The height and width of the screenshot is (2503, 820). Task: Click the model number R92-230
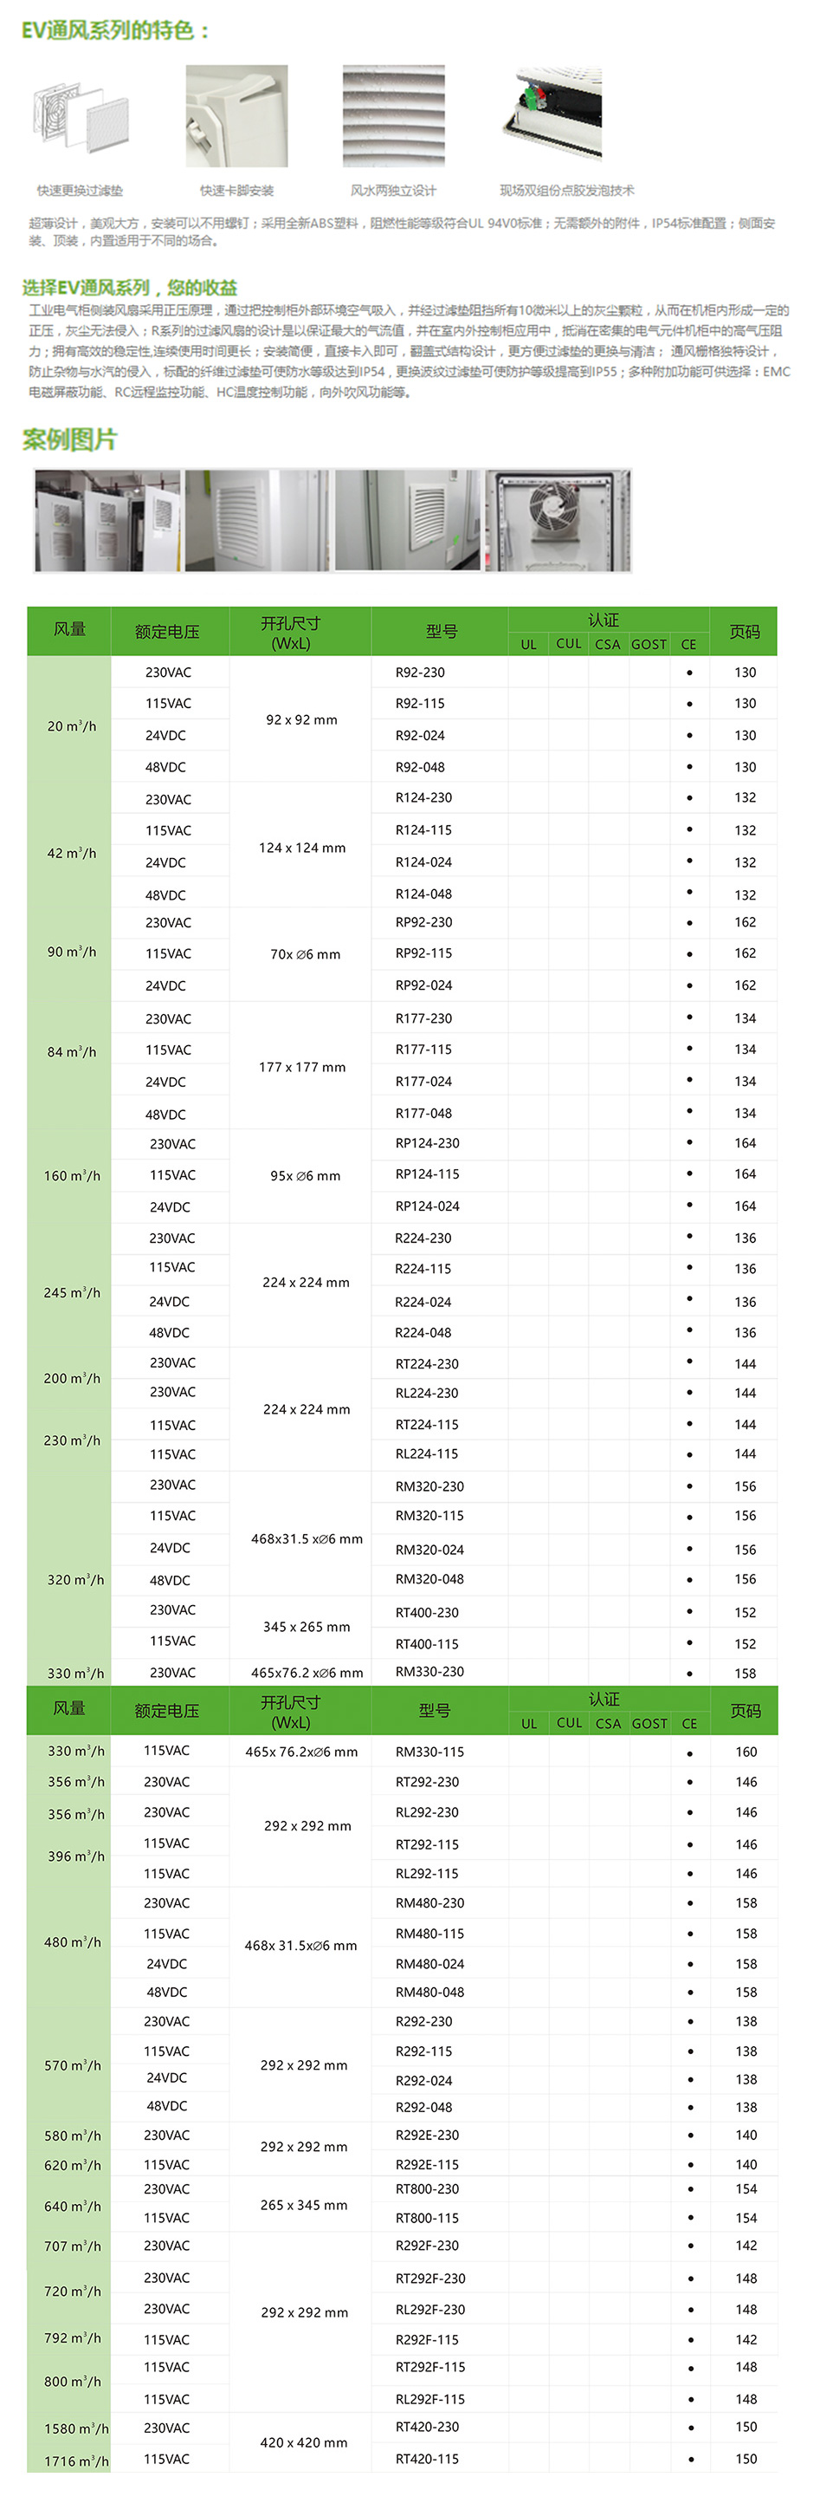coord(420,673)
